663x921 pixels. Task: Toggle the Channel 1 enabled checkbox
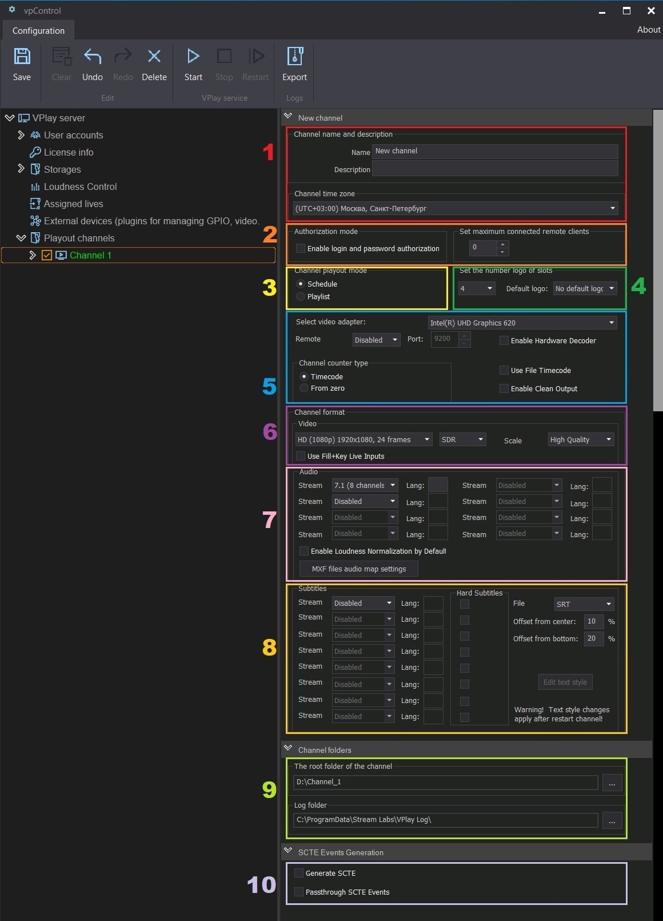coord(47,255)
